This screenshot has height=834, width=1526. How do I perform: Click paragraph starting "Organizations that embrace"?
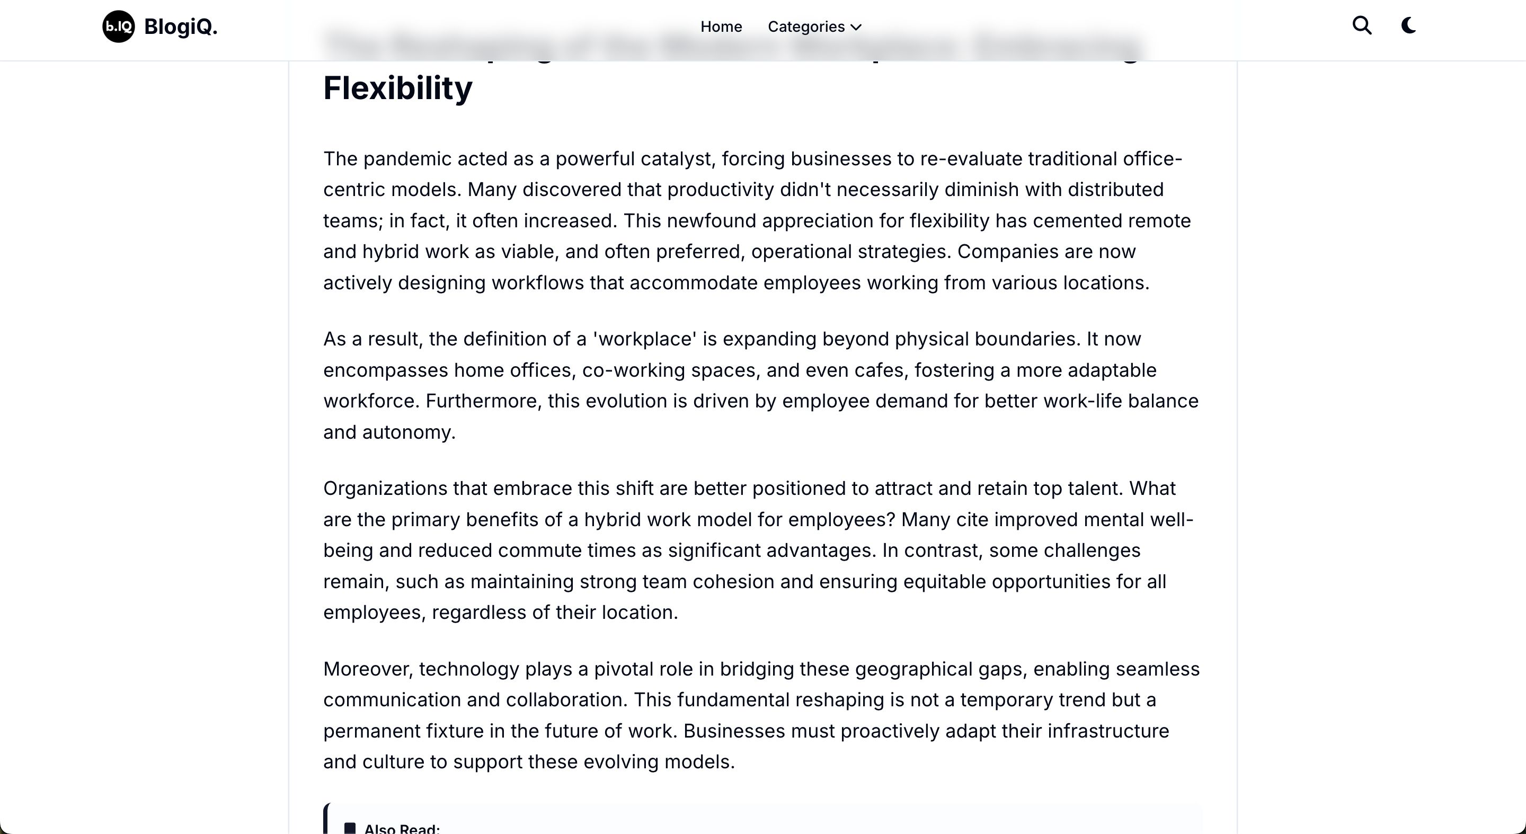click(x=752, y=551)
